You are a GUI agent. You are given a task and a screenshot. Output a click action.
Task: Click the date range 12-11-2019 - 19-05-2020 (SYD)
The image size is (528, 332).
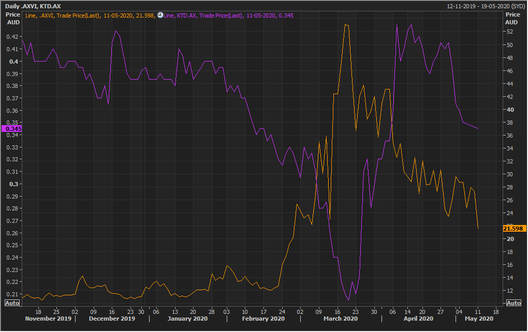tap(486, 6)
